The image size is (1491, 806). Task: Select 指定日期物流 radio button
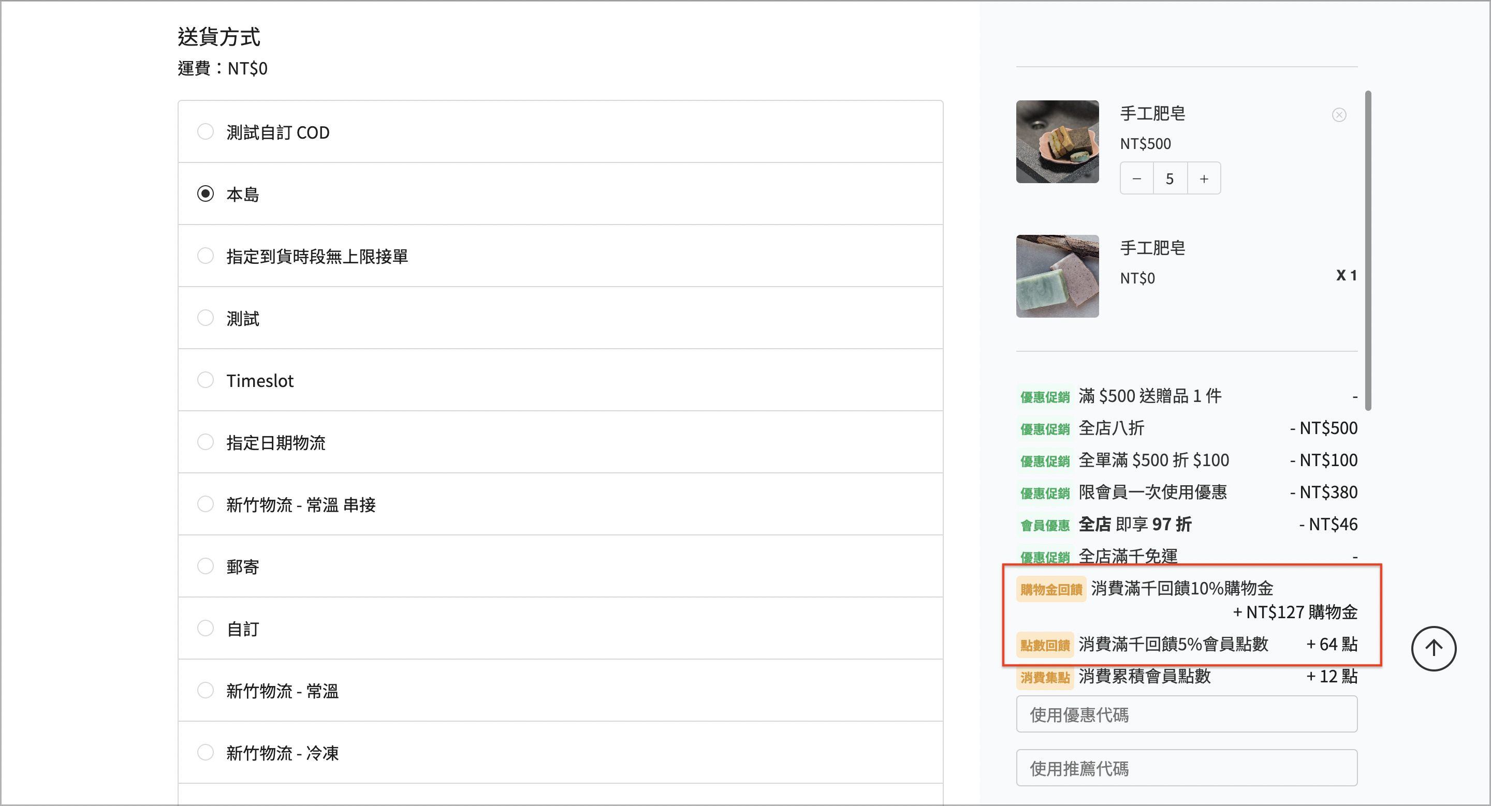[206, 442]
